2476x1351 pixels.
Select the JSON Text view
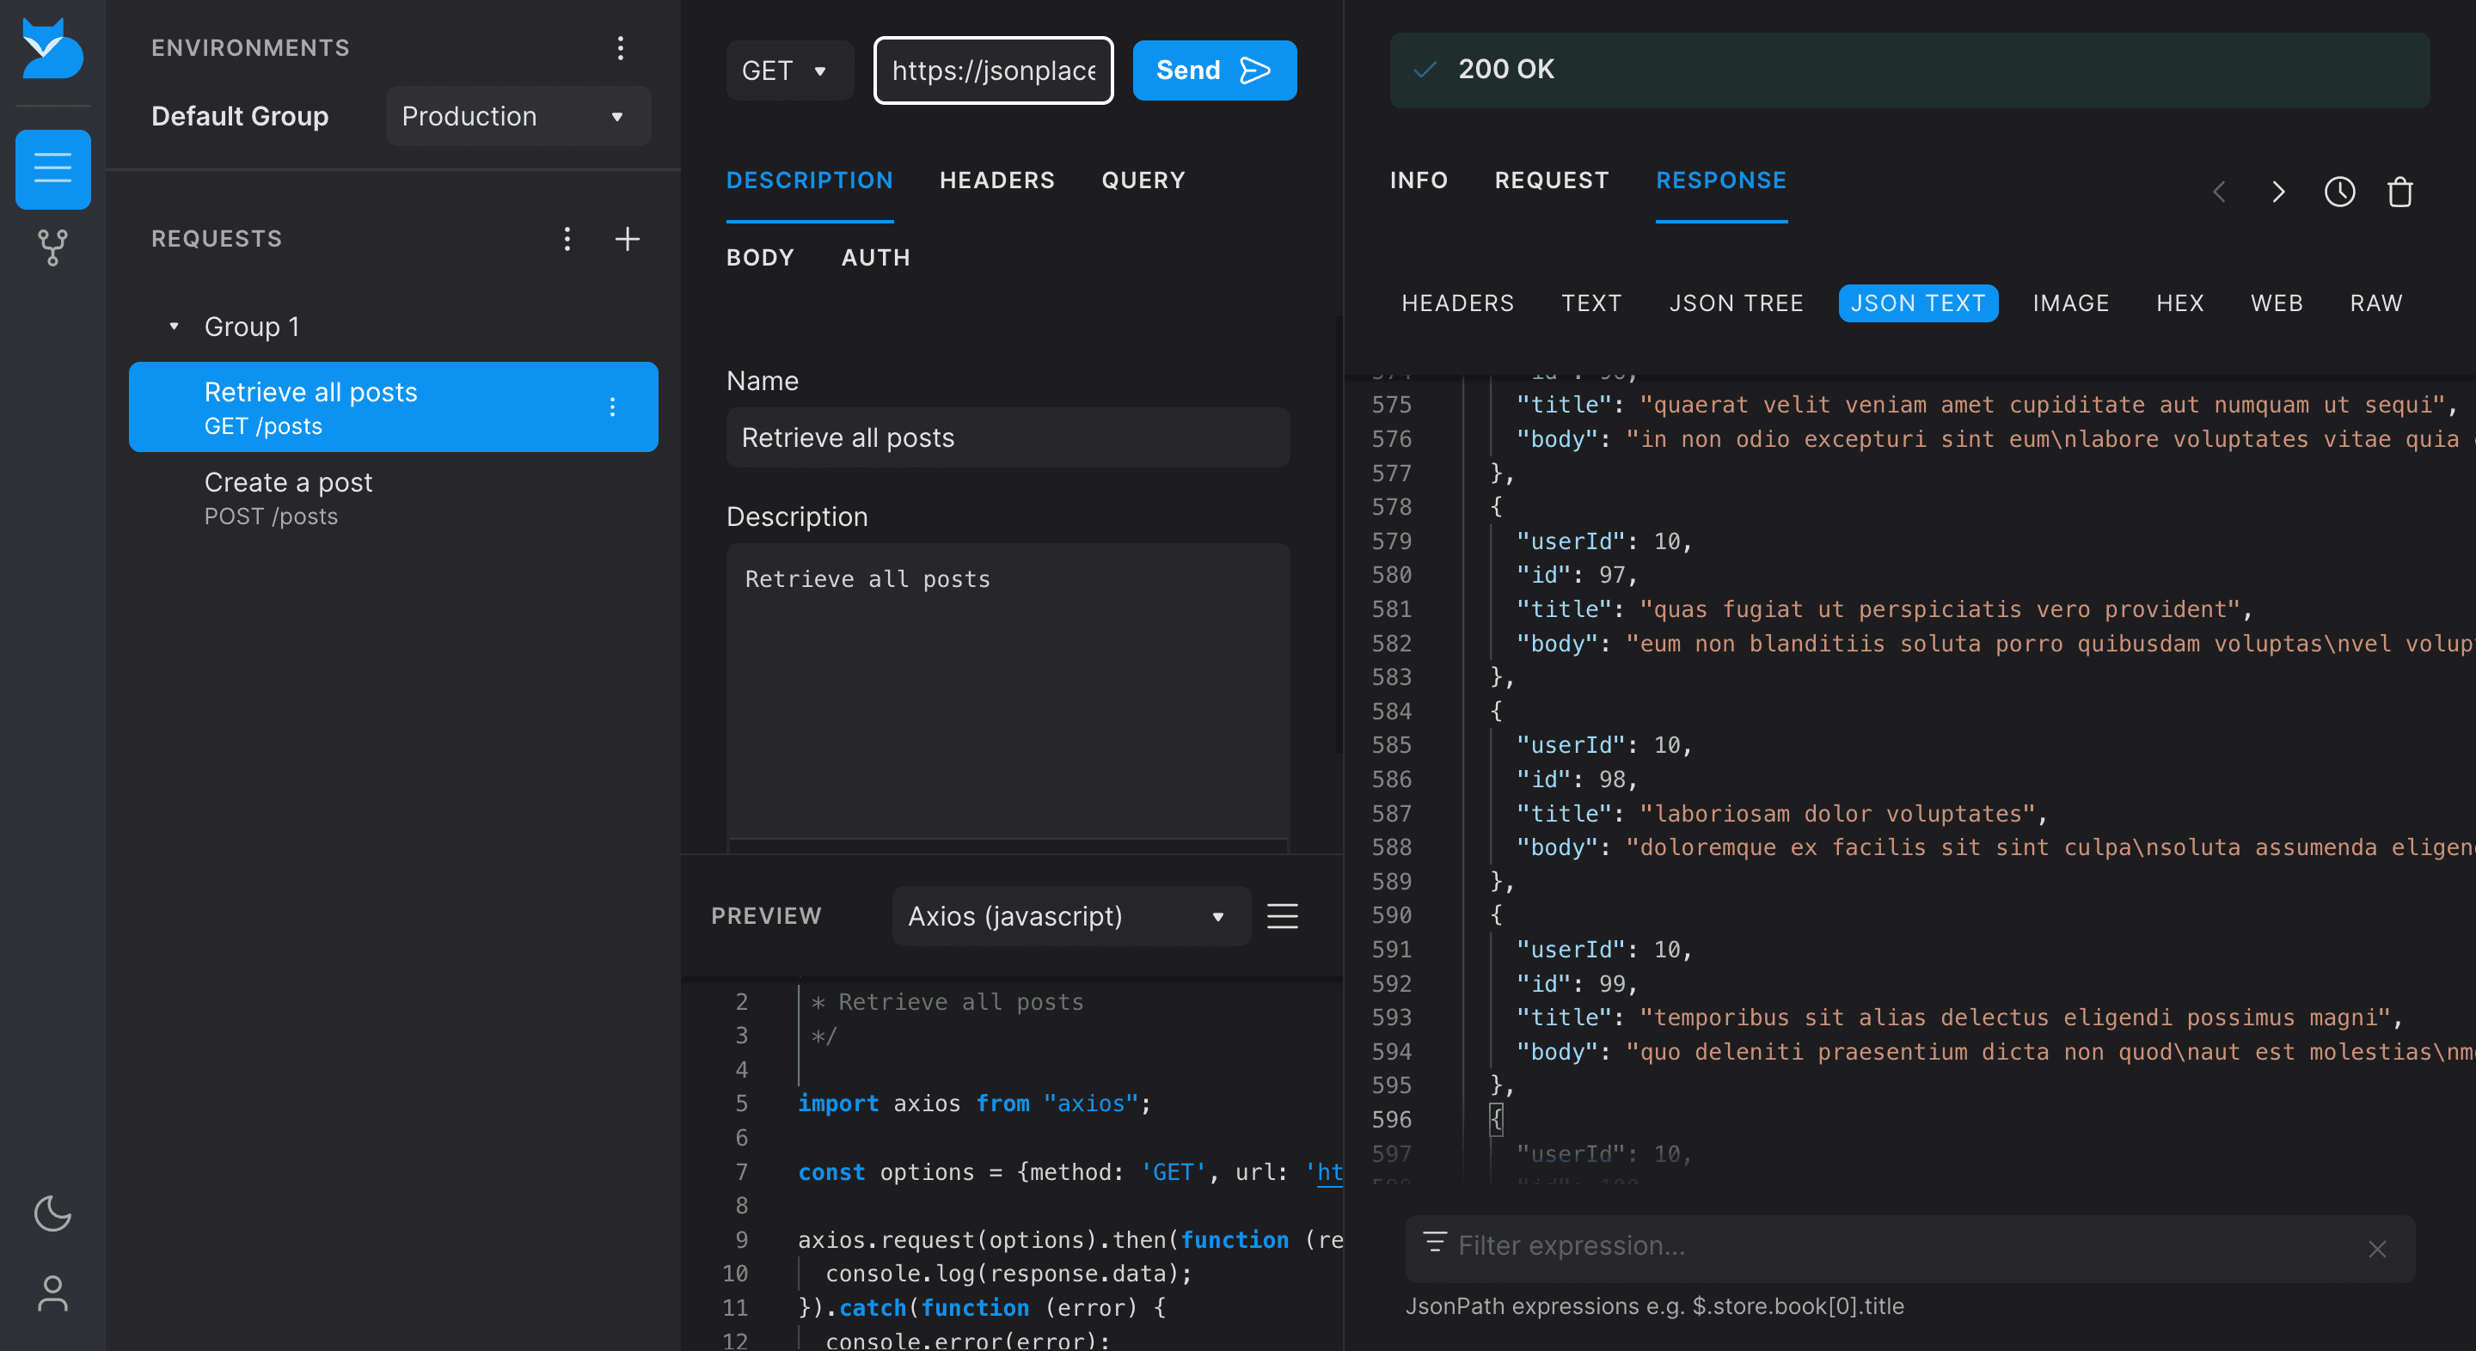point(1917,303)
